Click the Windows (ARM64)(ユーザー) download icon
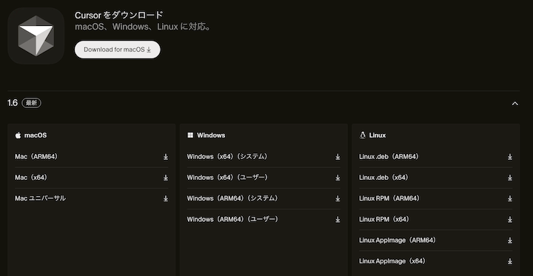533x276 pixels. 338,220
